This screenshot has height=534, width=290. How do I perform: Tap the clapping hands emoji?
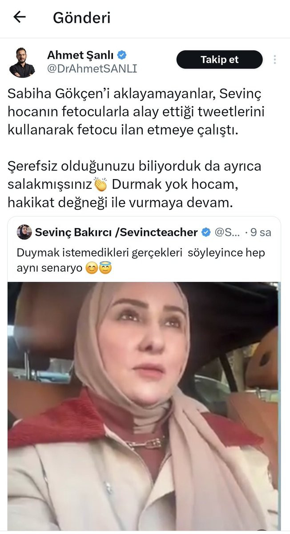click(100, 184)
